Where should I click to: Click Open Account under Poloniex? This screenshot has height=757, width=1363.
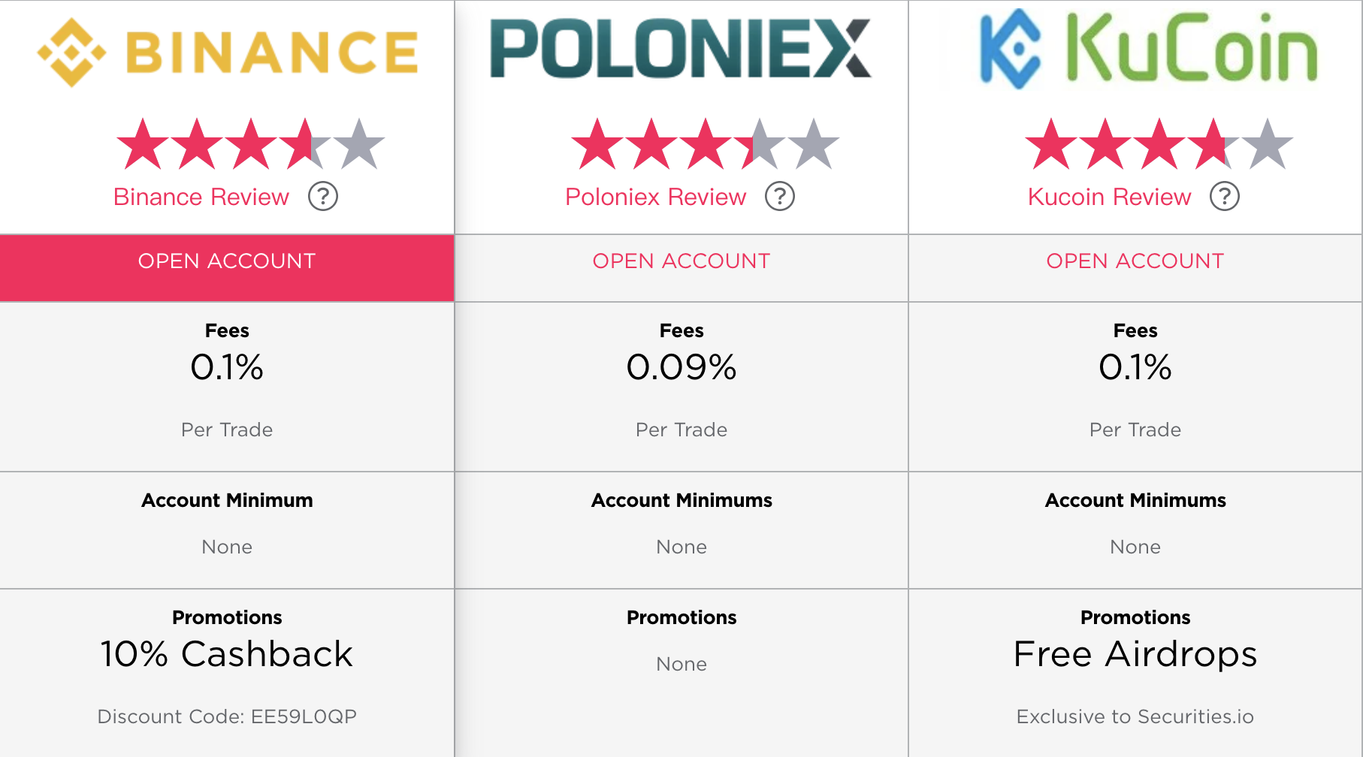(x=681, y=261)
